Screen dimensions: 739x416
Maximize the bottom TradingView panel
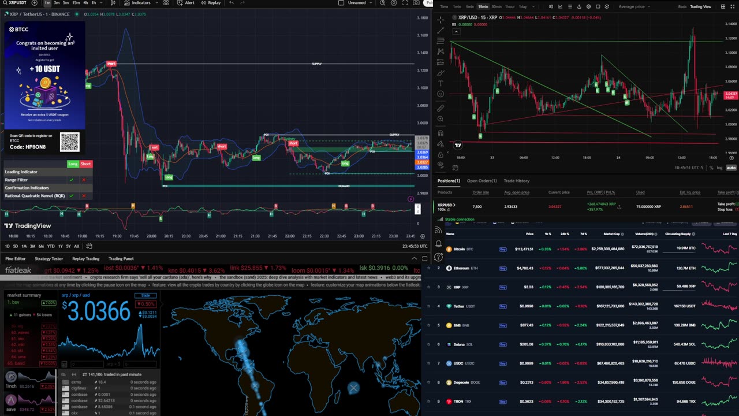[425, 258]
